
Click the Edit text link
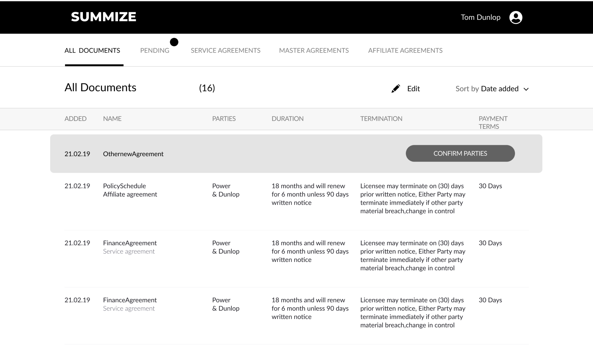(413, 89)
